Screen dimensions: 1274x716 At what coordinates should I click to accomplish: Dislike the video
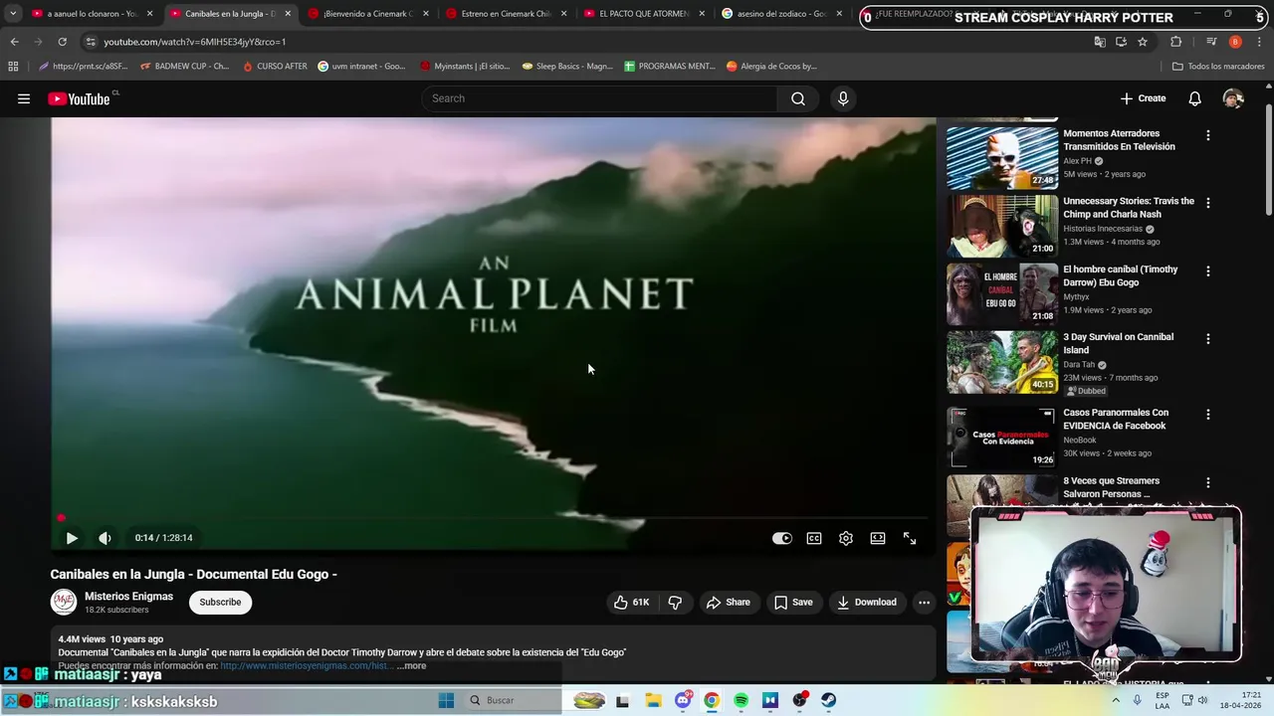click(675, 602)
